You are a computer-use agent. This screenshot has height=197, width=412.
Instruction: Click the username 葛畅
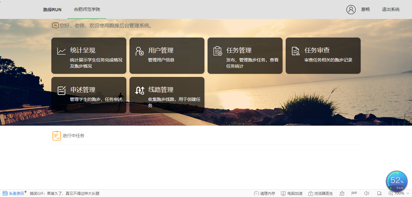[365, 10]
